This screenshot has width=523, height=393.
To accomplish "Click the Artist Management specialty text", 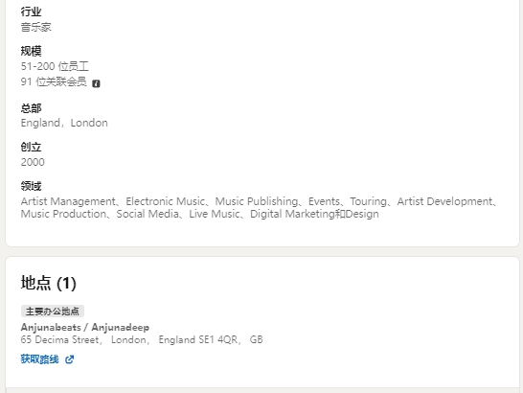I will [68, 201].
